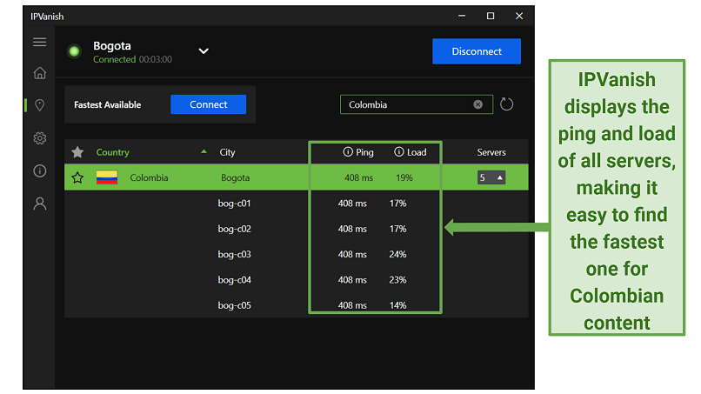The width and height of the screenshot is (701, 394).
Task: Click the Ping info icon
Action: tap(348, 152)
